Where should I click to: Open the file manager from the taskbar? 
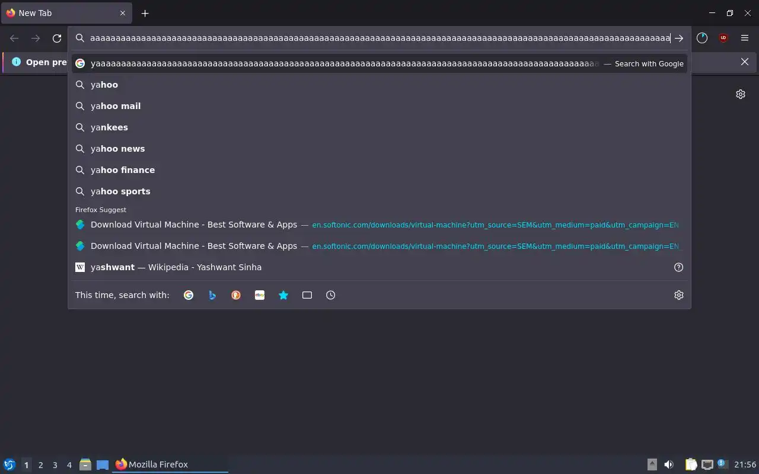click(85, 465)
